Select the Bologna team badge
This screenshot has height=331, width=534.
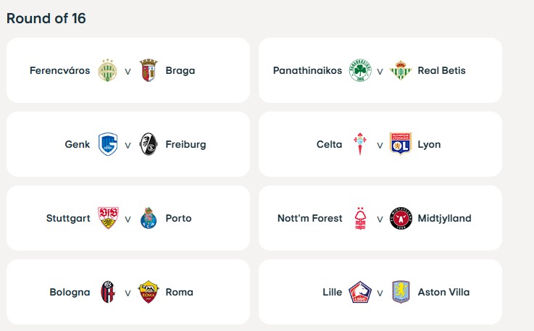107,292
